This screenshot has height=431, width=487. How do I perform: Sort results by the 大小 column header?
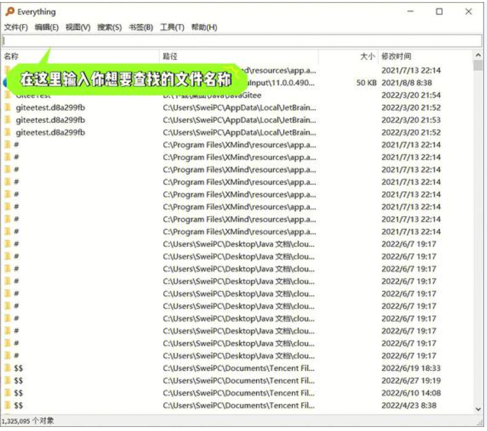click(x=367, y=56)
